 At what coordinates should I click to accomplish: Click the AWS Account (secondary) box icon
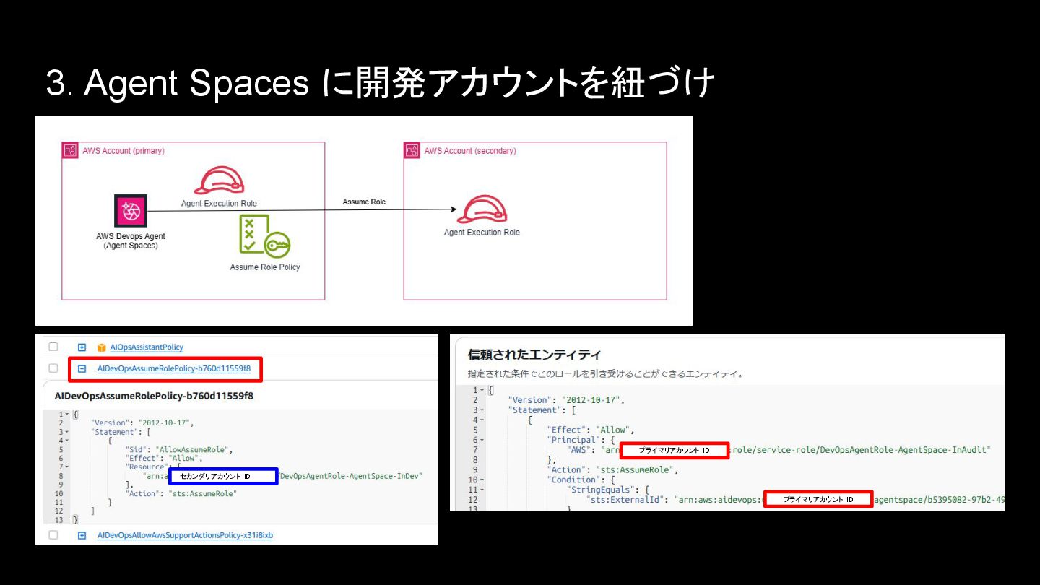[412, 151]
